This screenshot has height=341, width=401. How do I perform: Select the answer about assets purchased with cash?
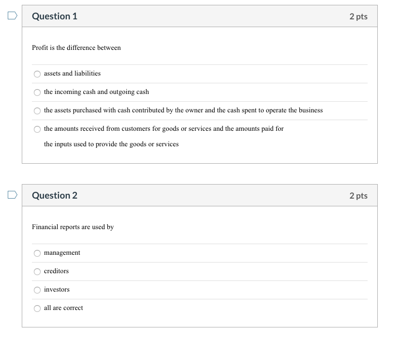[x=37, y=110]
